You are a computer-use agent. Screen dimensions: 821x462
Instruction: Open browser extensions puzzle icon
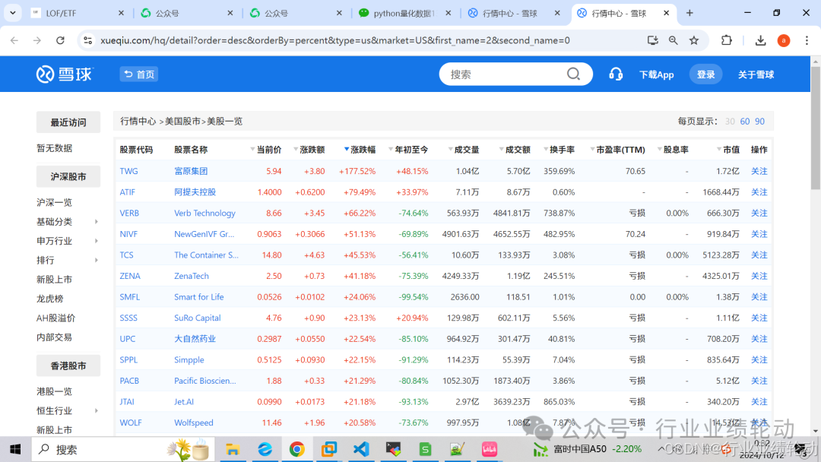tap(726, 40)
